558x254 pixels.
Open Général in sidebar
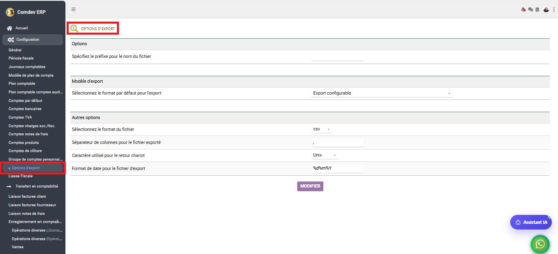15,50
